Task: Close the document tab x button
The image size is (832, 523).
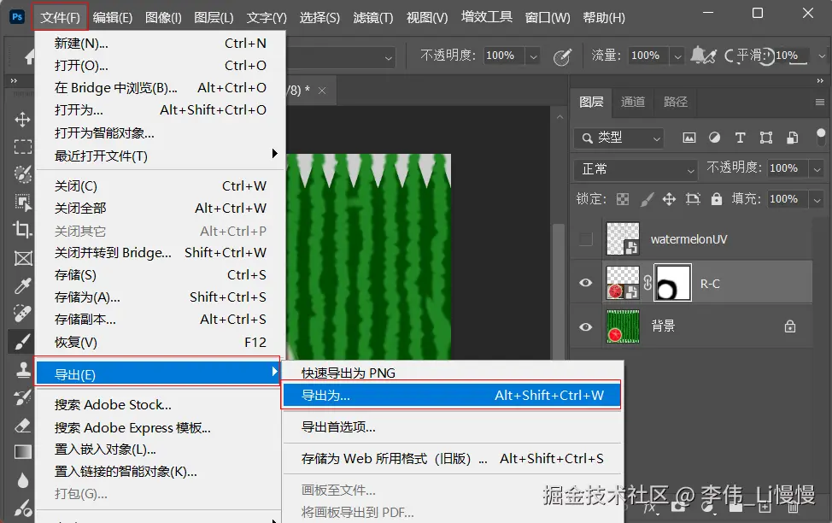Action: click(321, 91)
